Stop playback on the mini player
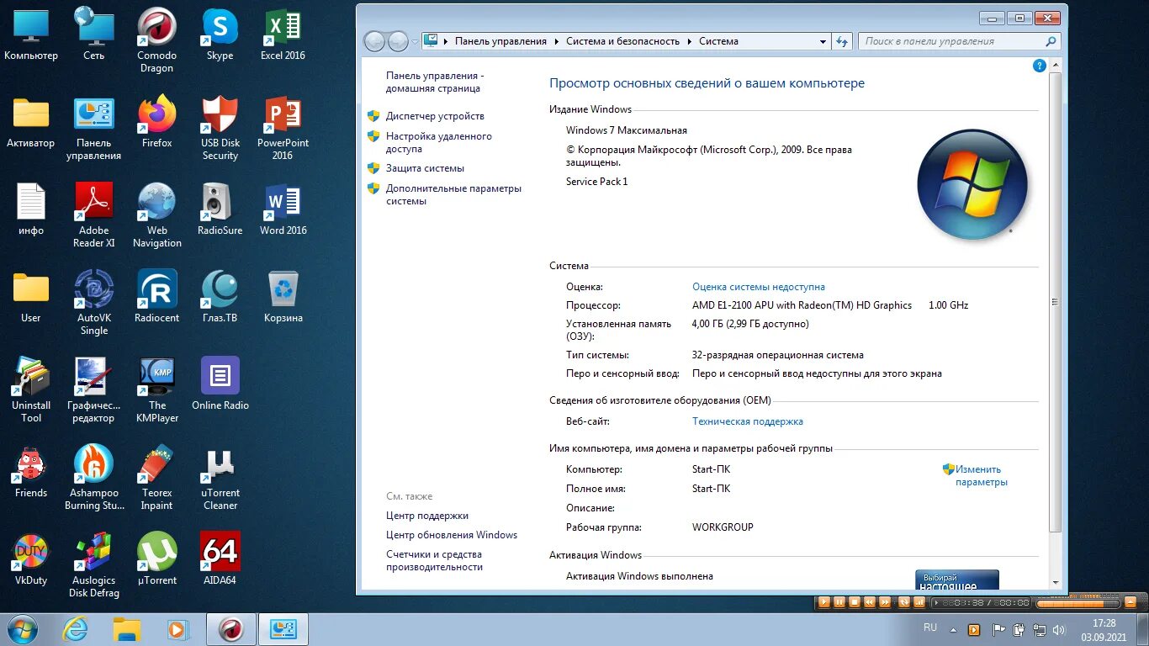This screenshot has width=1149, height=646. (855, 602)
